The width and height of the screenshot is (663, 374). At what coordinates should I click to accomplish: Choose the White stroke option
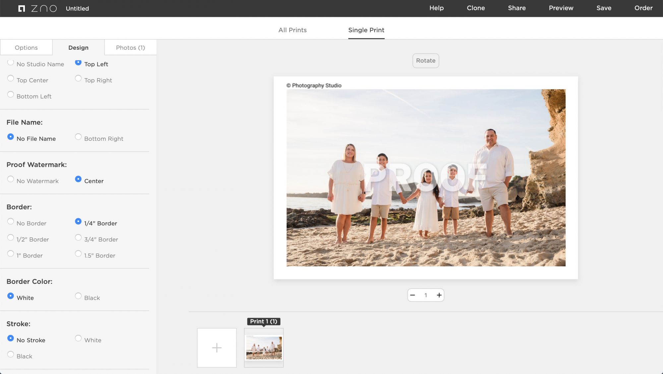78,338
